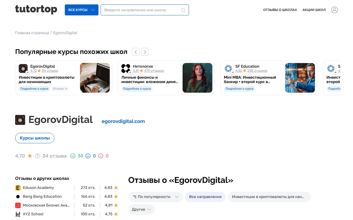353x220 pixels.
Task: Click the green smiley icon showing 34 reviews
Action: pyautogui.click(x=73, y=156)
